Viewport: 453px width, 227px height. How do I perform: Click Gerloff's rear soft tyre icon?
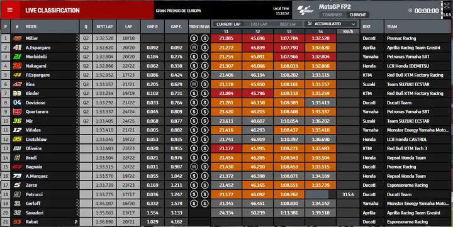pos(205,204)
